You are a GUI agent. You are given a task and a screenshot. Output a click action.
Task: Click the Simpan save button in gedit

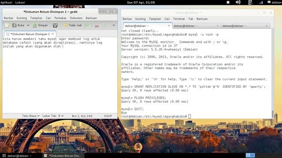pyautogui.click(x=40, y=25)
